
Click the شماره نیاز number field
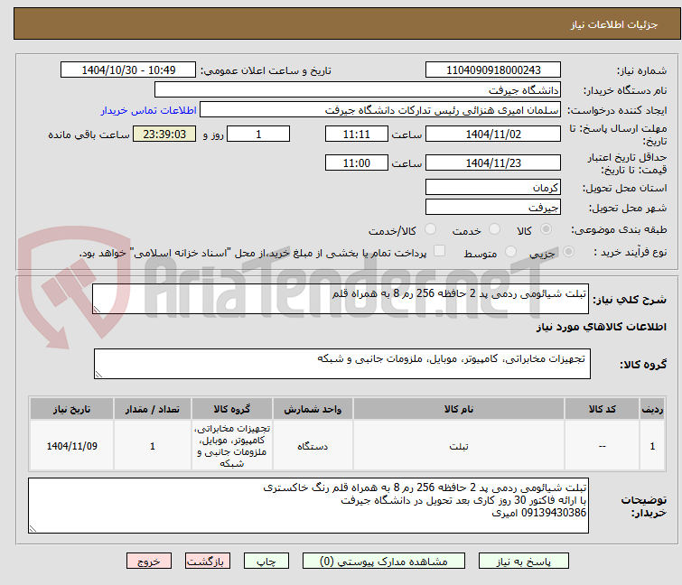(493, 70)
